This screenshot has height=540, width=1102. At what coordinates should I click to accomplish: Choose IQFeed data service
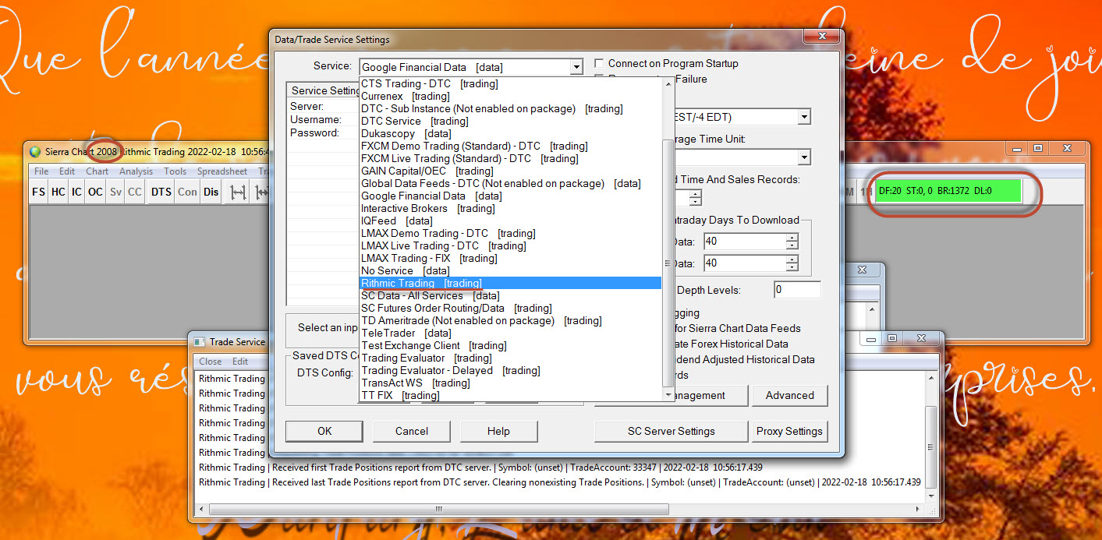pyautogui.click(x=510, y=221)
